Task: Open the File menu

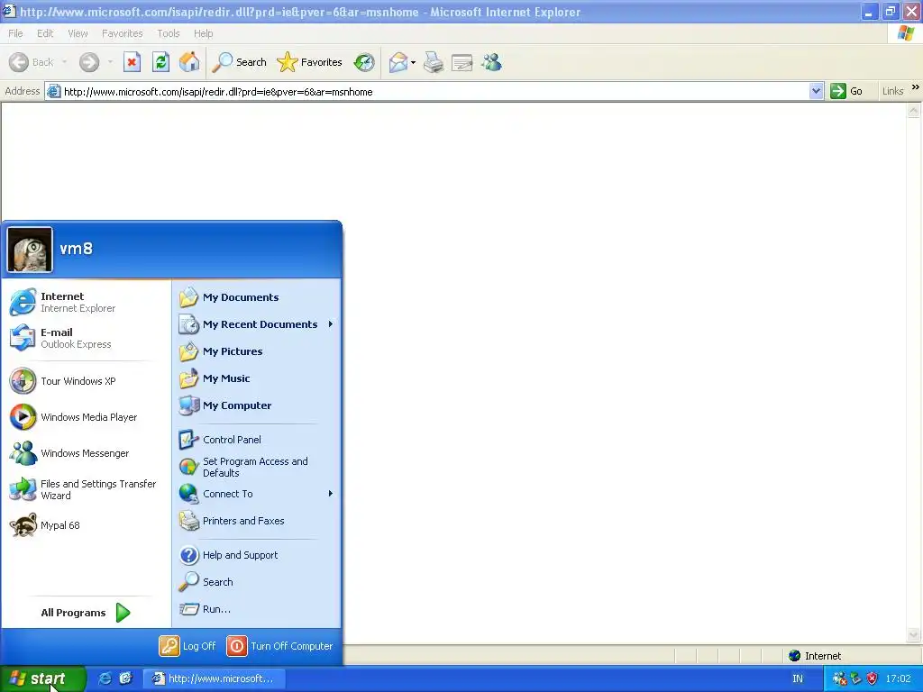Action: (16, 33)
